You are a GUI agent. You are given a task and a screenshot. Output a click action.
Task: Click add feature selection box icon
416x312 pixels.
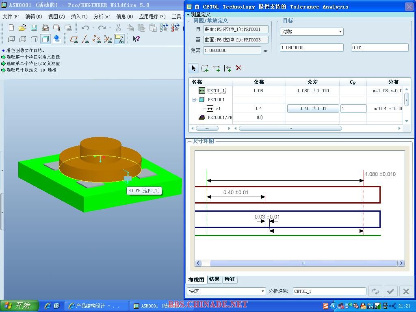tap(205, 68)
